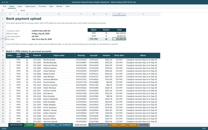This screenshot has width=208, height=130.
Task: Click Aria Mercer amount $151.64
Action: (x=109, y=94)
